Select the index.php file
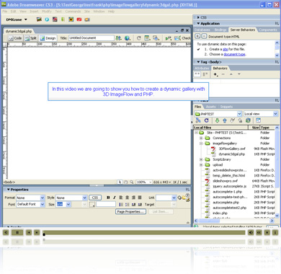The image size is (281, 274). pyautogui.click(x=220, y=213)
